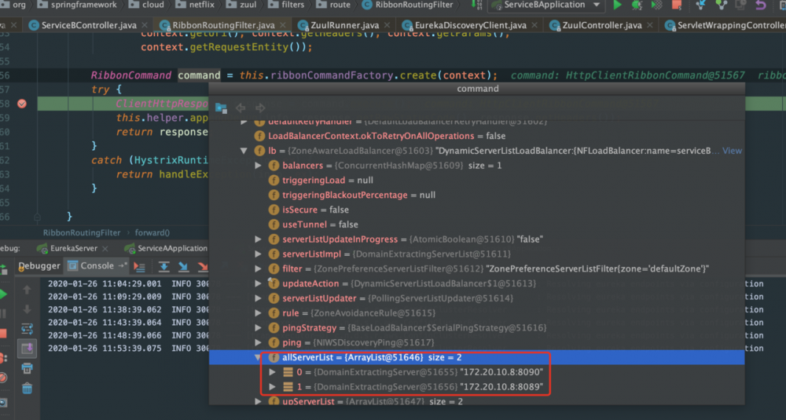Click the forward arrow in command popup

point(260,108)
